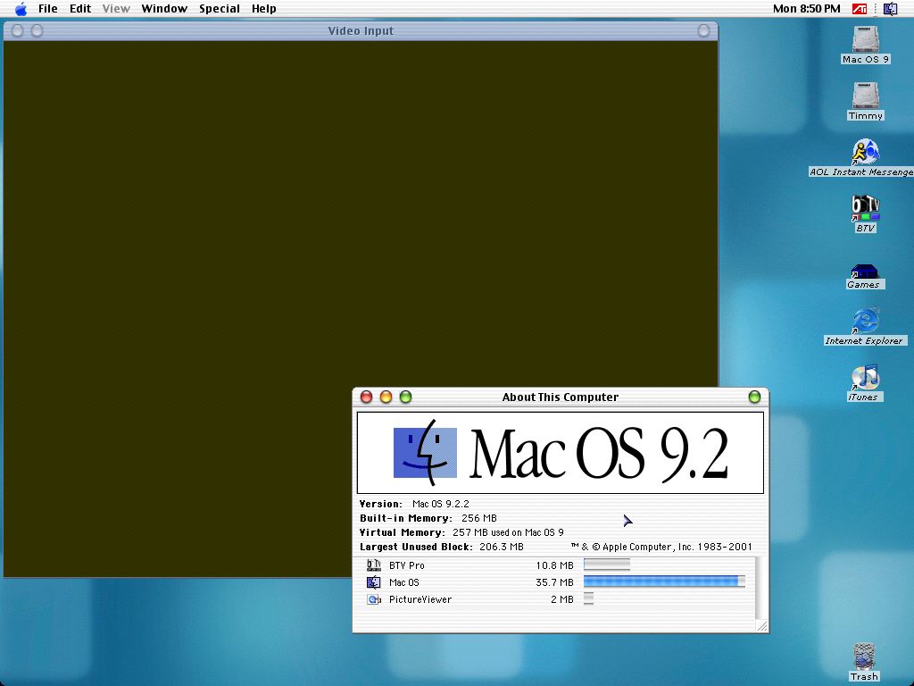Click the About This Computer green zoom button
This screenshot has width=914, height=686.
pos(405,397)
